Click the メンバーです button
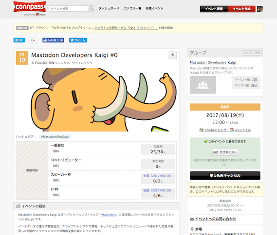This screenshot has width=277, height=235. [252, 53]
